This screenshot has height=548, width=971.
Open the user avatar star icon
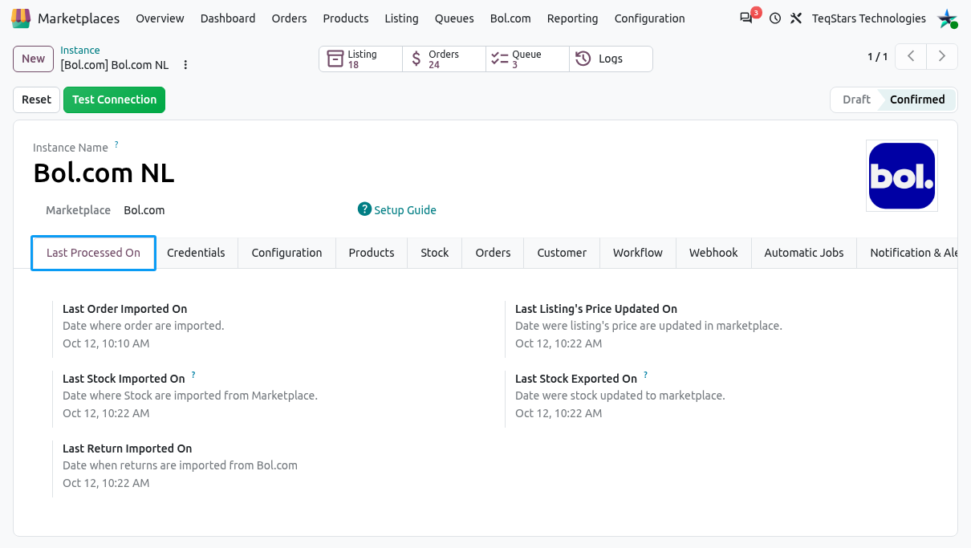(x=948, y=18)
